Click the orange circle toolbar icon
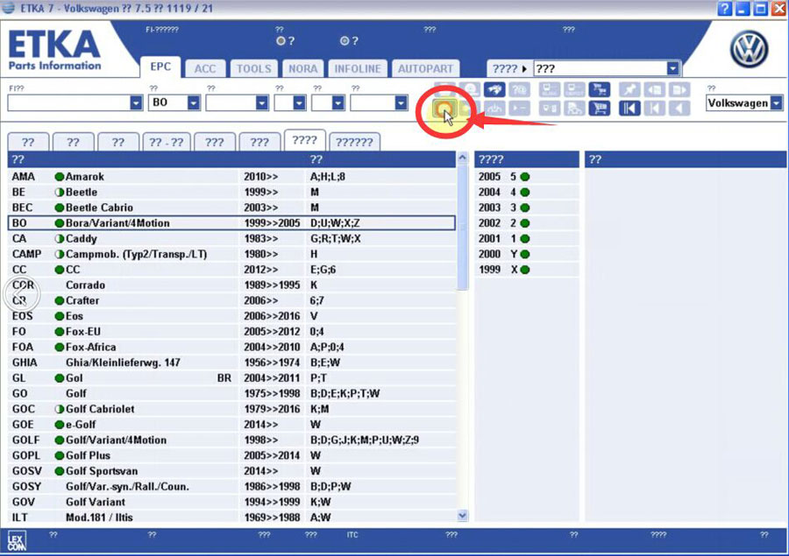The height and width of the screenshot is (556, 789). point(444,108)
